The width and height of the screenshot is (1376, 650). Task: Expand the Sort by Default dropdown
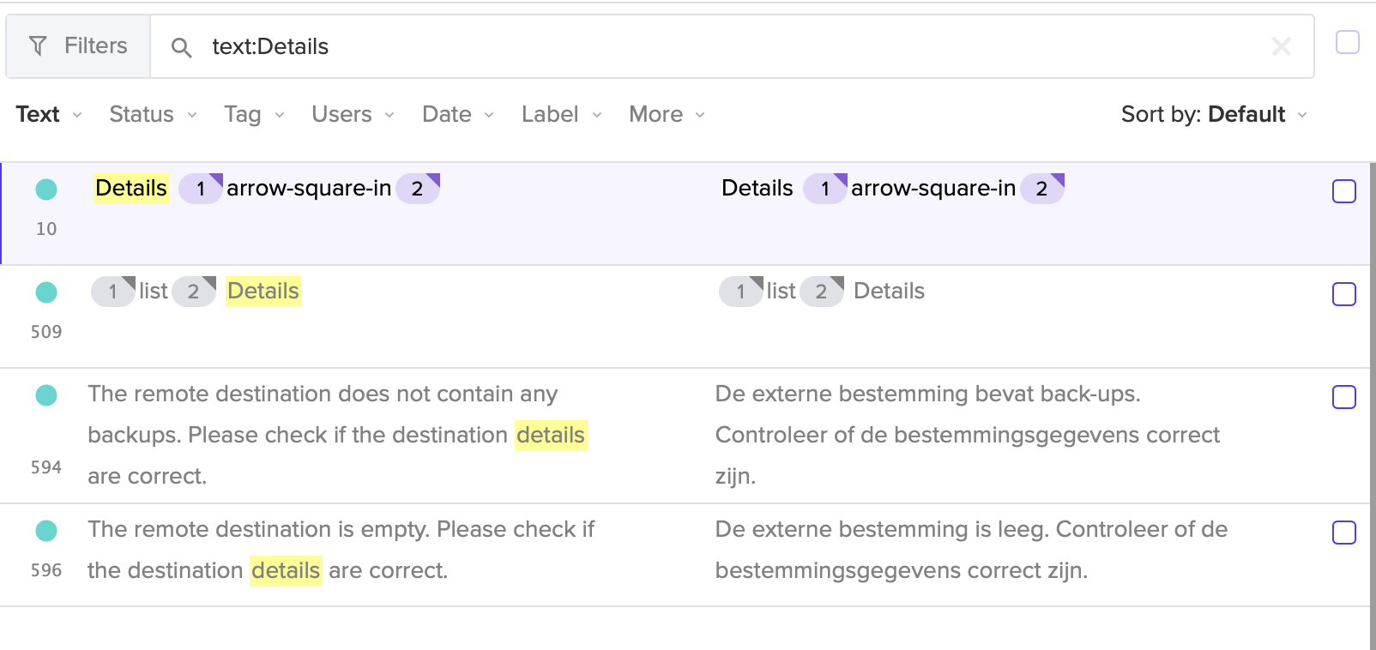click(1213, 115)
